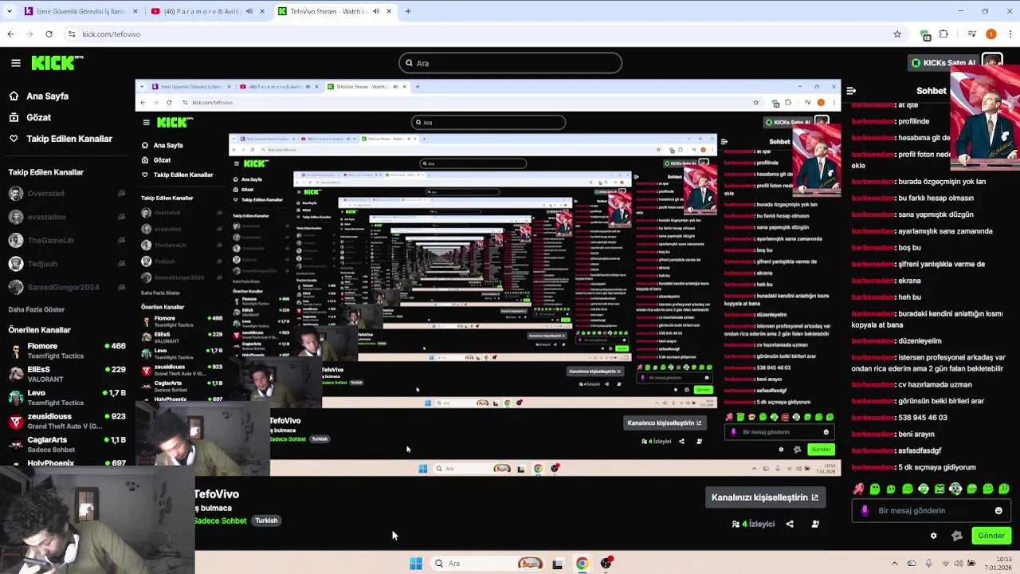Open Chrome media controls icon
Viewport: 1020px width, 574px height.
coord(972,34)
